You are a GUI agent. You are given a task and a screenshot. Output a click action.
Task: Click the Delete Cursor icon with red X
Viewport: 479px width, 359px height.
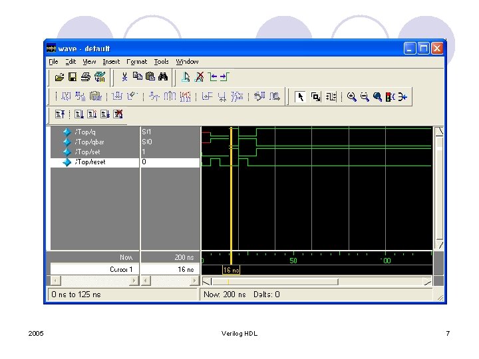(x=200, y=77)
